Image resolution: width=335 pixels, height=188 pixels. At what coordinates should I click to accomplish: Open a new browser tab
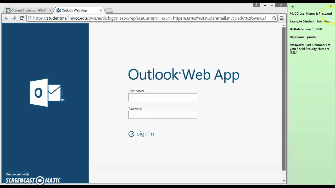point(109,10)
